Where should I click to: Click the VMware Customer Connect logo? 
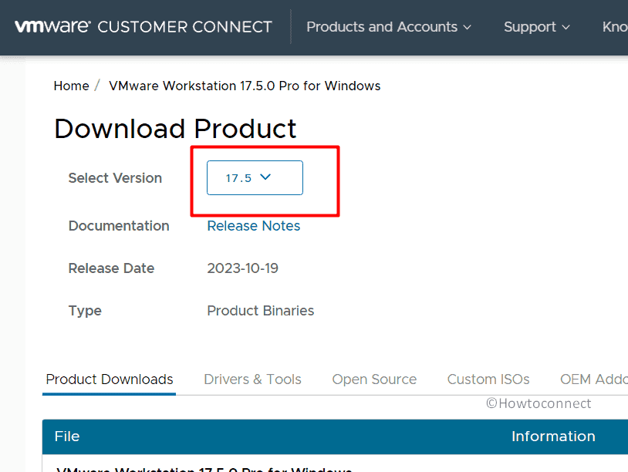[143, 27]
